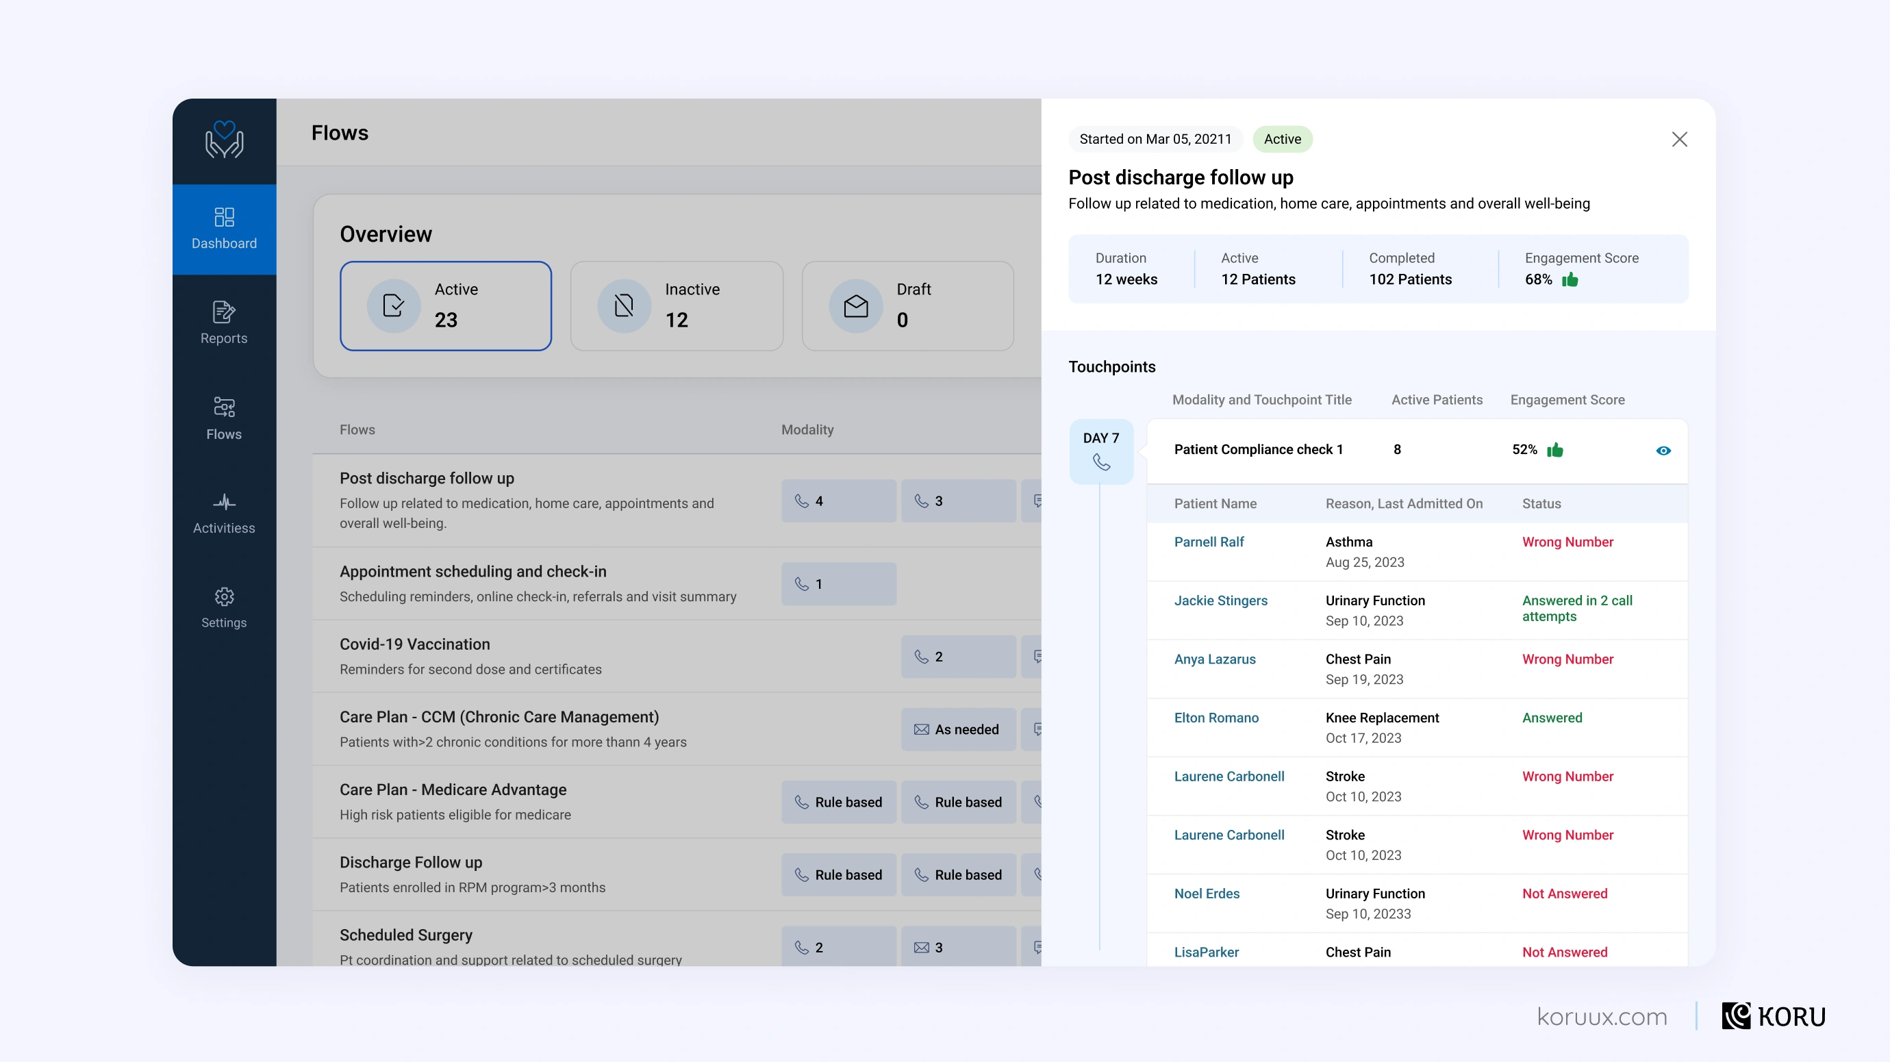Viewport: 1890px width, 1062px height.
Task: Click the DAY 7 phone timeline marker
Action: click(x=1101, y=451)
